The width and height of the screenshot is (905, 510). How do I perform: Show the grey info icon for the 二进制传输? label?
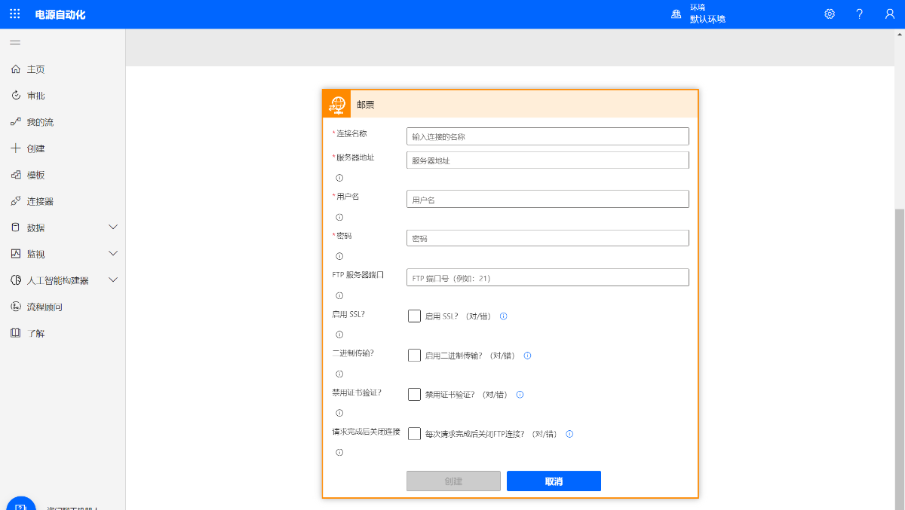[x=339, y=374]
